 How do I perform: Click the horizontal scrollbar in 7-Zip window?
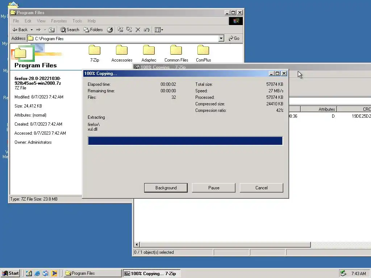click(225, 244)
